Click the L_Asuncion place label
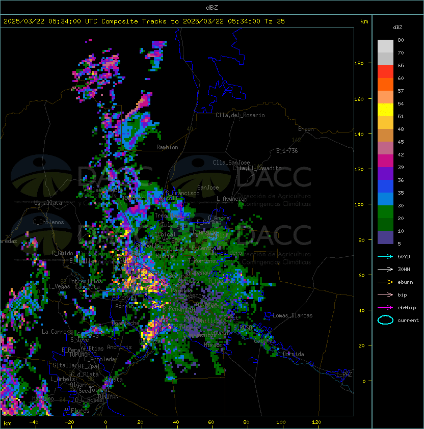This screenshot has width=424, height=429. coord(232,199)
